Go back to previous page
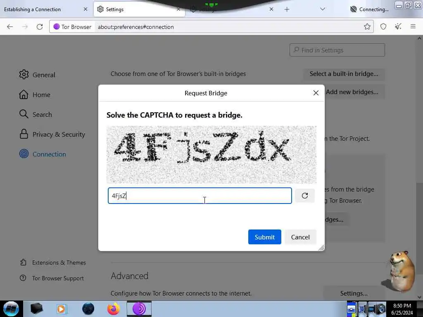 point(10,27)
